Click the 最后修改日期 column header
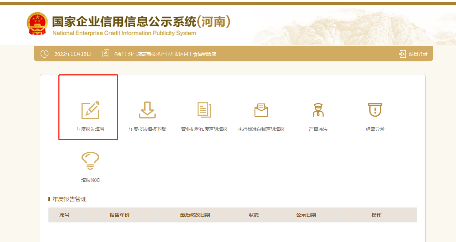The width and height of the screenshot is (456, 242). click(195, 215)
